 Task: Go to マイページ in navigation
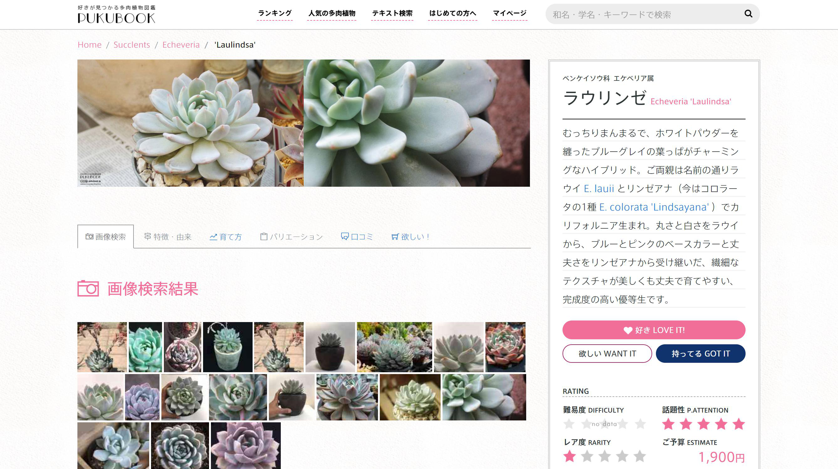[510, 13]
